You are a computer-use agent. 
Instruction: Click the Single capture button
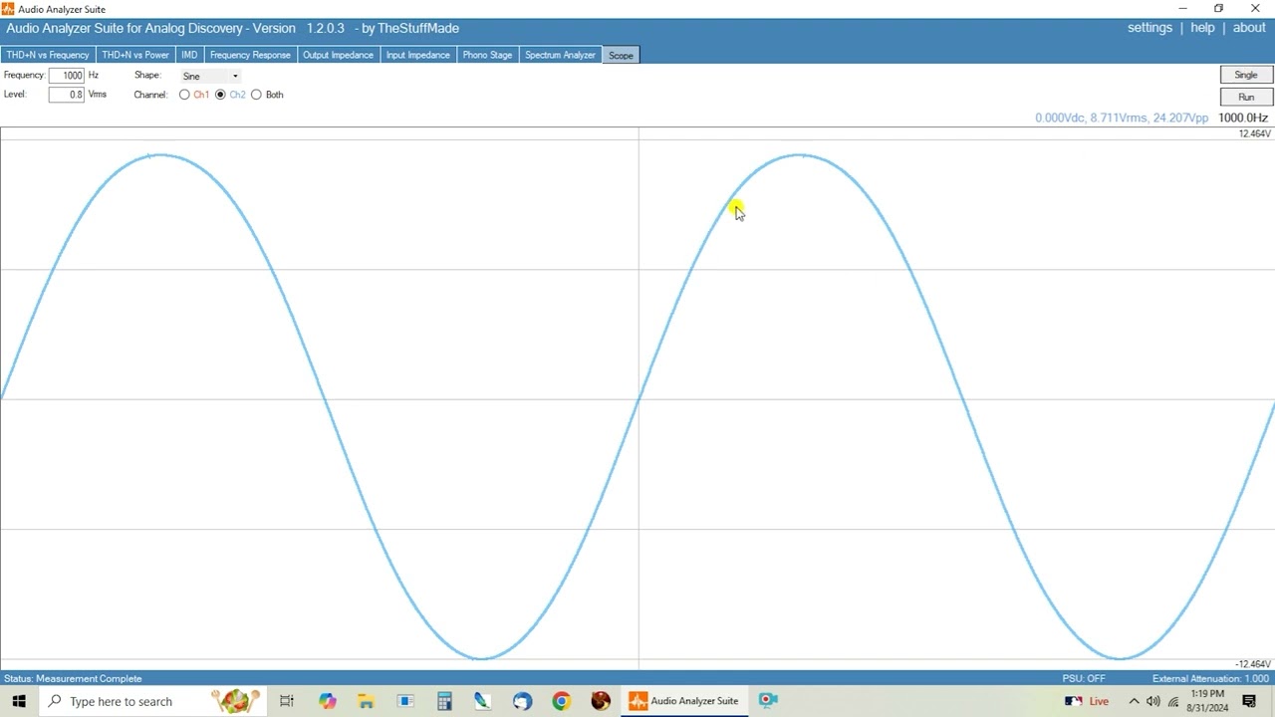[1246, 75]
